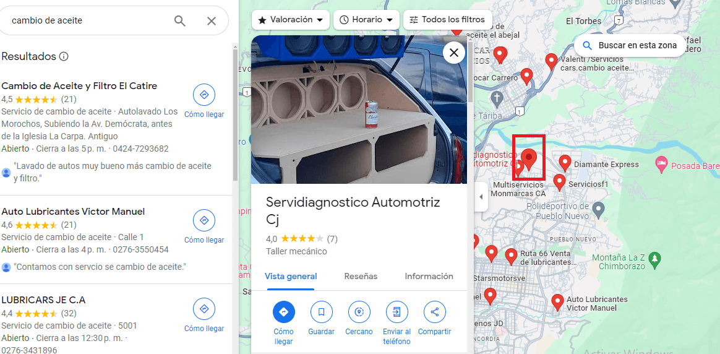Switch to the Reseñas tab
720x354 pixels.
pyautogui.click(x=361, y=277)
